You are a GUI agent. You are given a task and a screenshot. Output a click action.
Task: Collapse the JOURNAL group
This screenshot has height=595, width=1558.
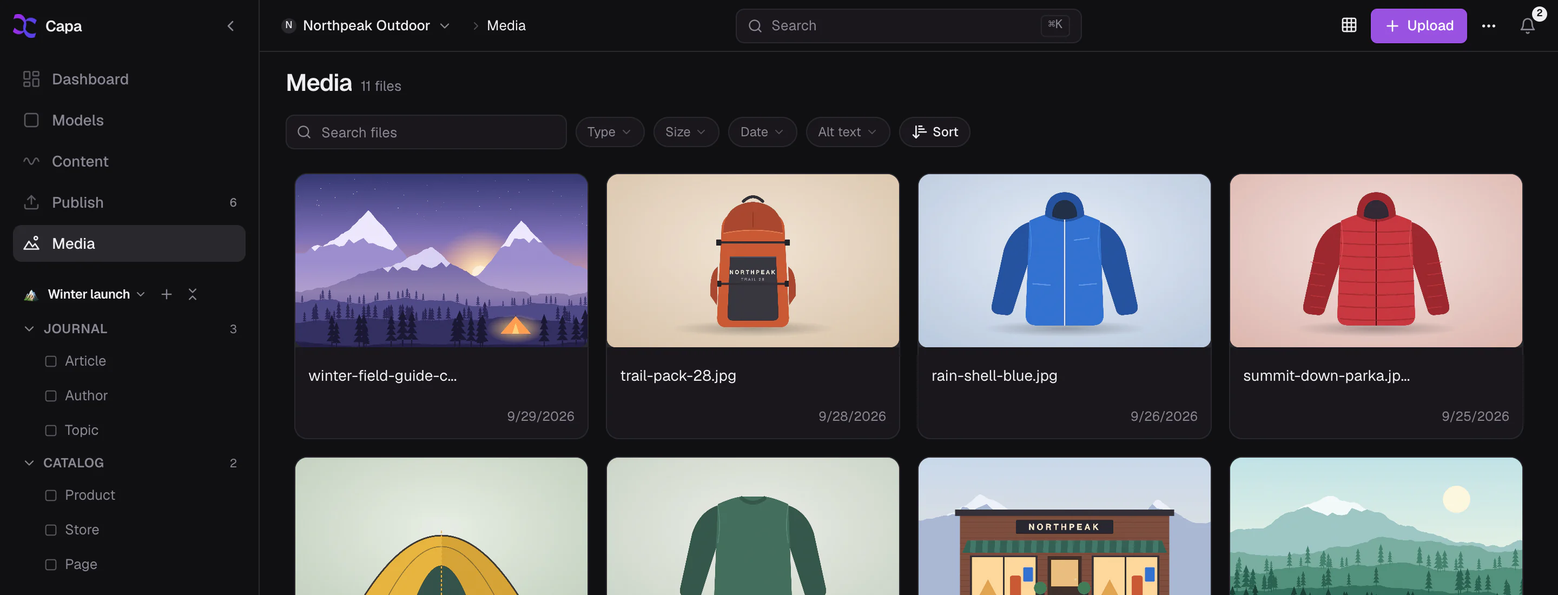pos(29,329)
